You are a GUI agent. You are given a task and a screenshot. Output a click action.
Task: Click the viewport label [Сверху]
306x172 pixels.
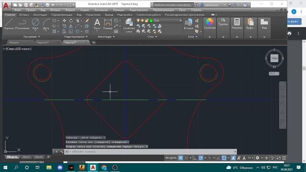[11, 49]
